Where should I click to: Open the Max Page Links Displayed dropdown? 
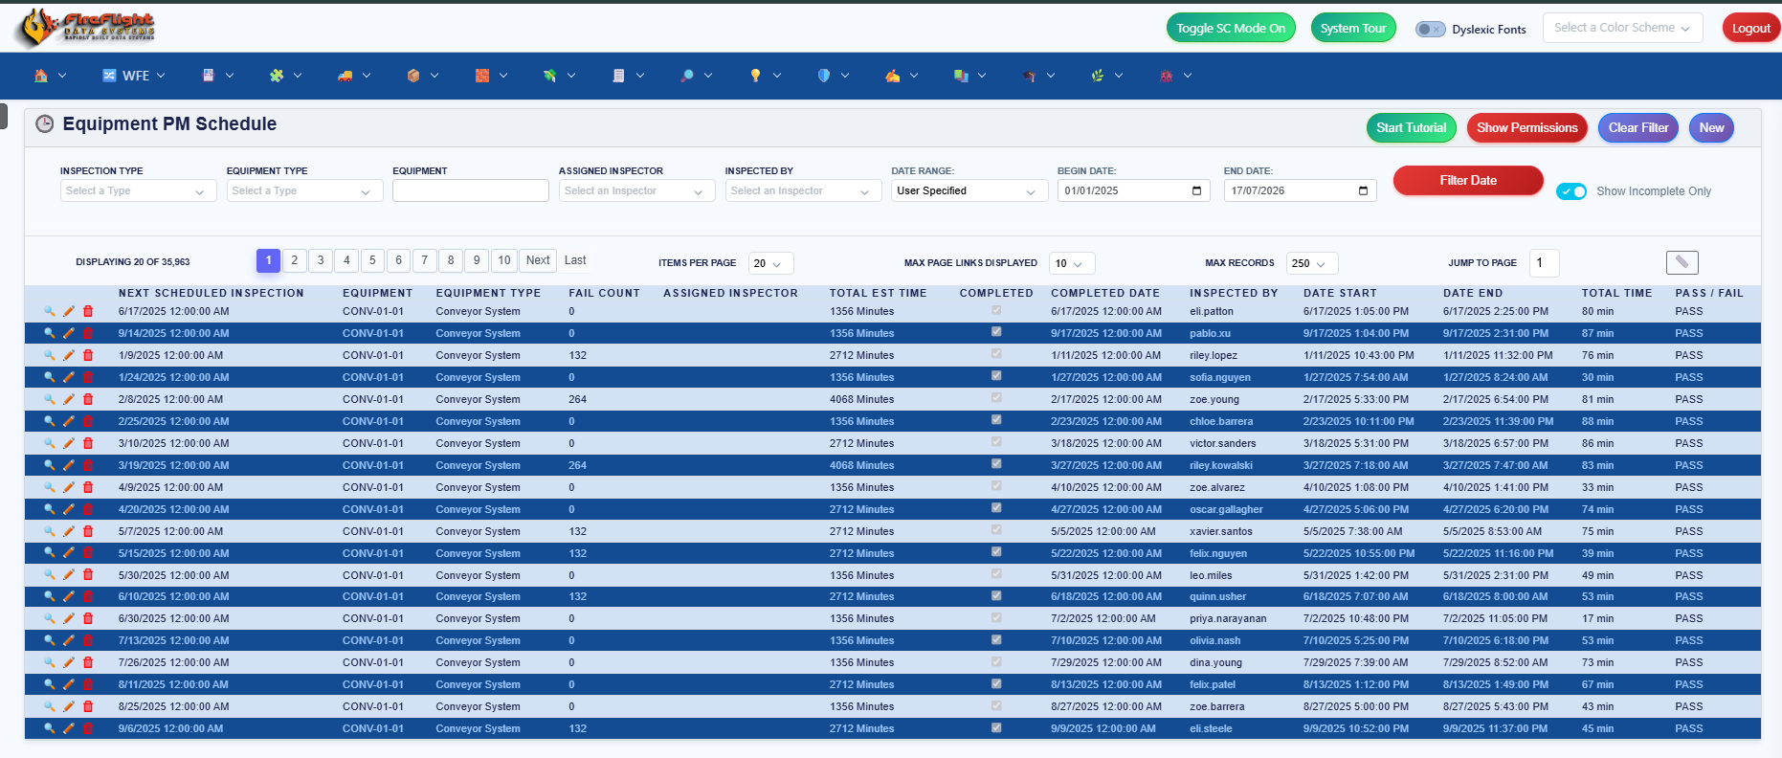[1072, 263]
